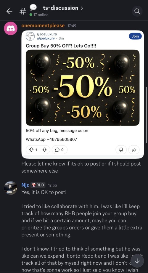Screen dimensions: 148x273
Task: Open Njz's profile avatar
Action: point(11,188)
